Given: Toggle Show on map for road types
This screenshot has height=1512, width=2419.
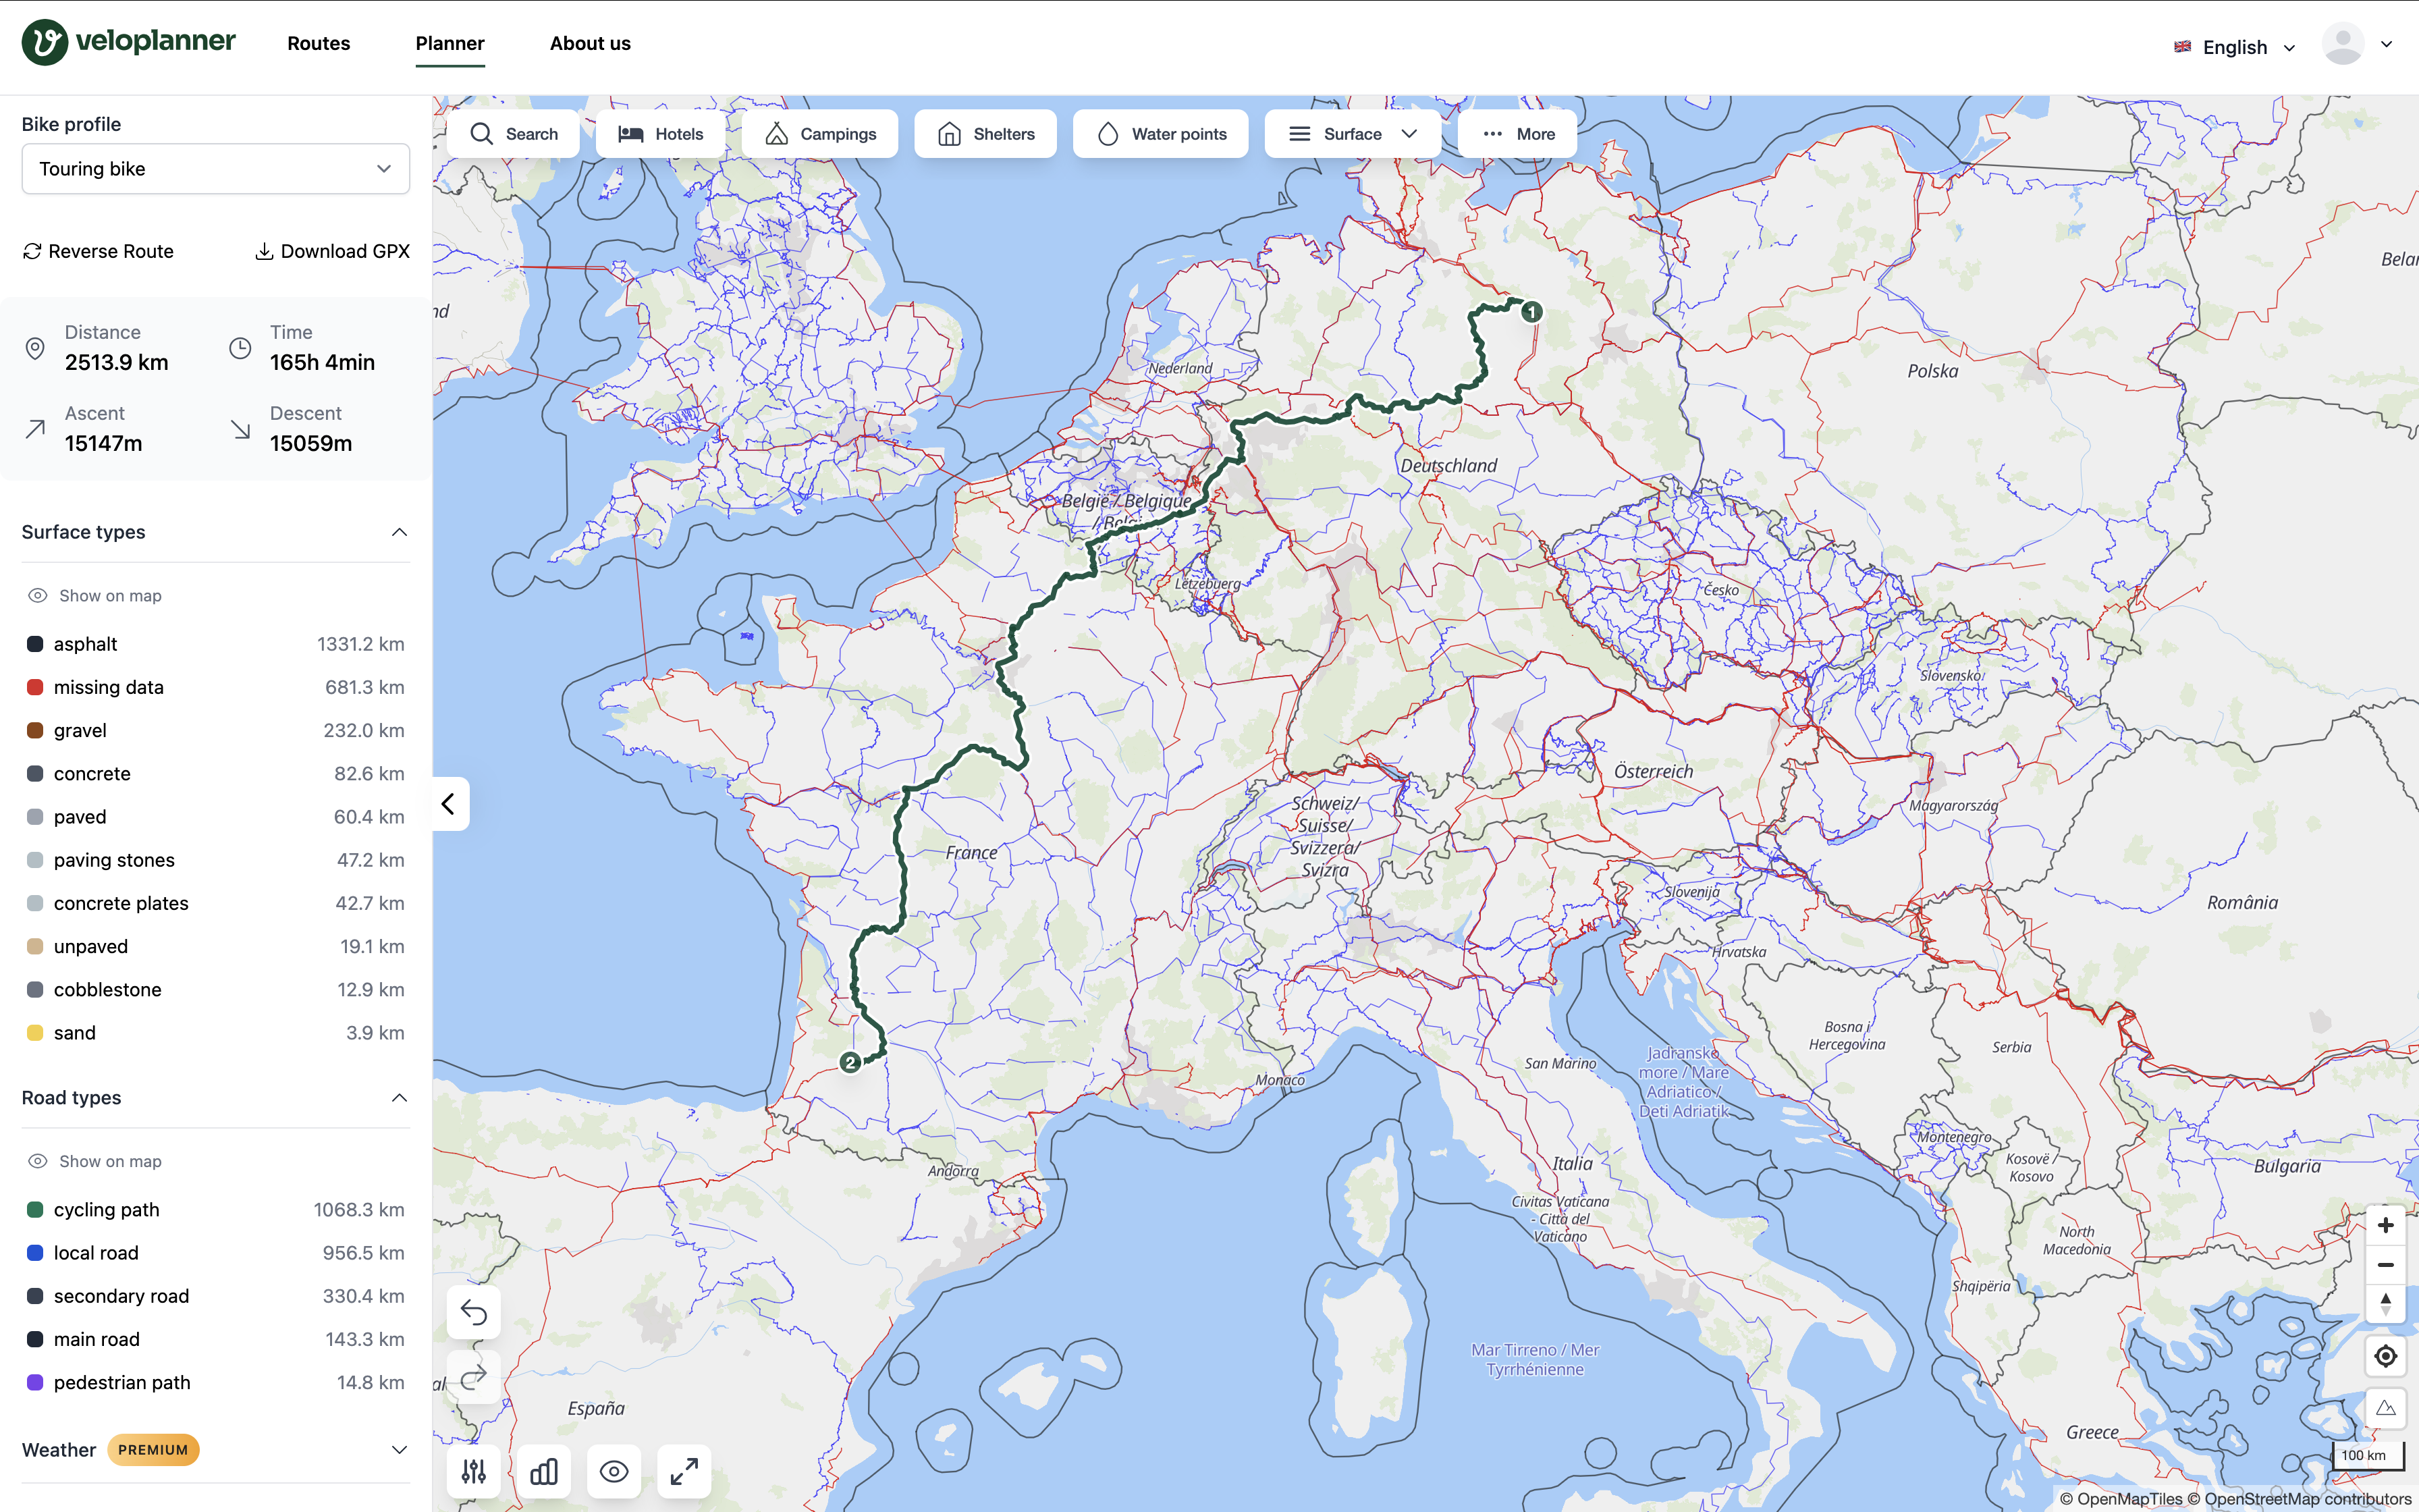Looking at the screenshot, I should point(95,1161).
